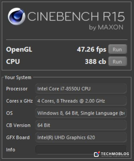
Task: Click the GFX Board row label
Action: (x=18, y=138)
